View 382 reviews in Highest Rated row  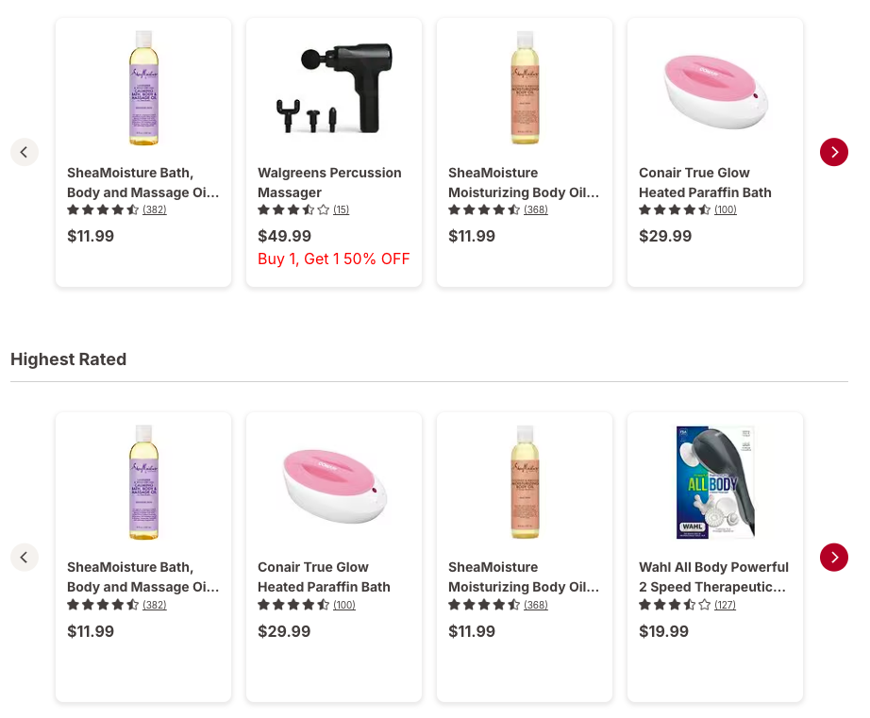click(x=155, y=605)
